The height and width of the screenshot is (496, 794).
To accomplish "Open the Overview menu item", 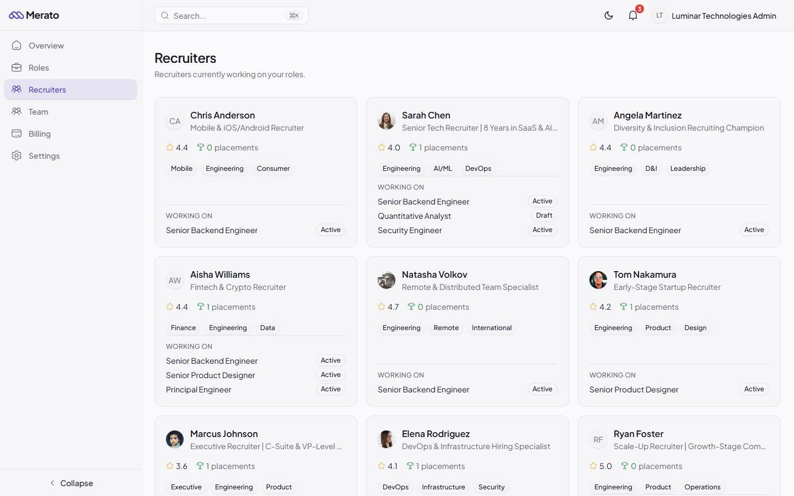I will (46, 45).
